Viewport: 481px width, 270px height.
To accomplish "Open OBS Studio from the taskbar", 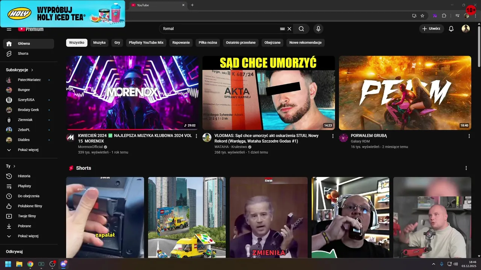I will [52, 264].
